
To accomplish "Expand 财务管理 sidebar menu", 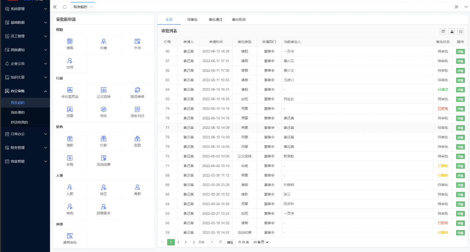I will [25, 148].
